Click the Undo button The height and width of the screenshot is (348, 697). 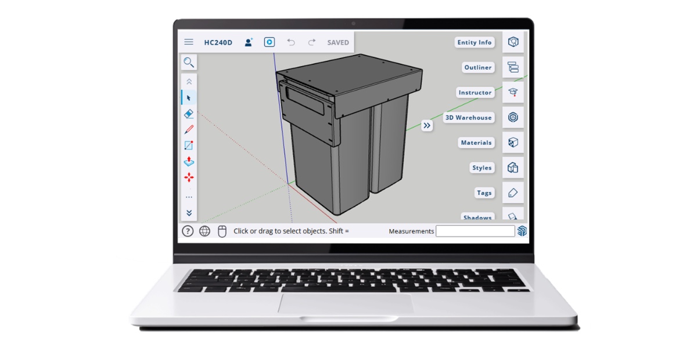(x=291, y=42)
